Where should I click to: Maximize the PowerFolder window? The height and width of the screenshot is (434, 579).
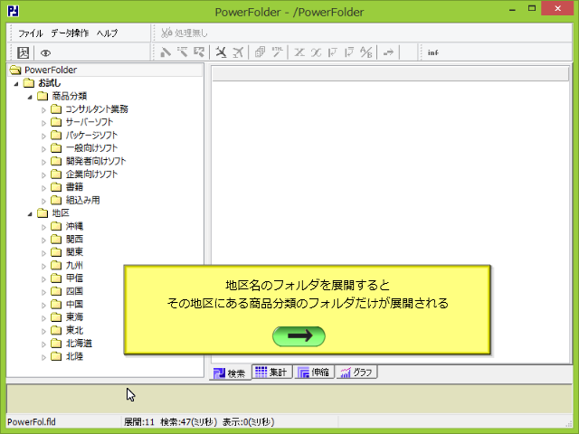(532, 8)
